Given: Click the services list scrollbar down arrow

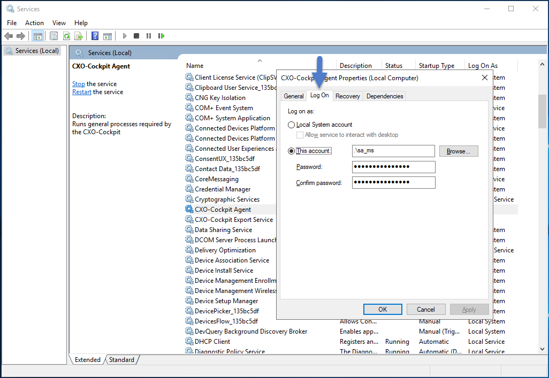Looking at the screenshot, I should point(542,349).
